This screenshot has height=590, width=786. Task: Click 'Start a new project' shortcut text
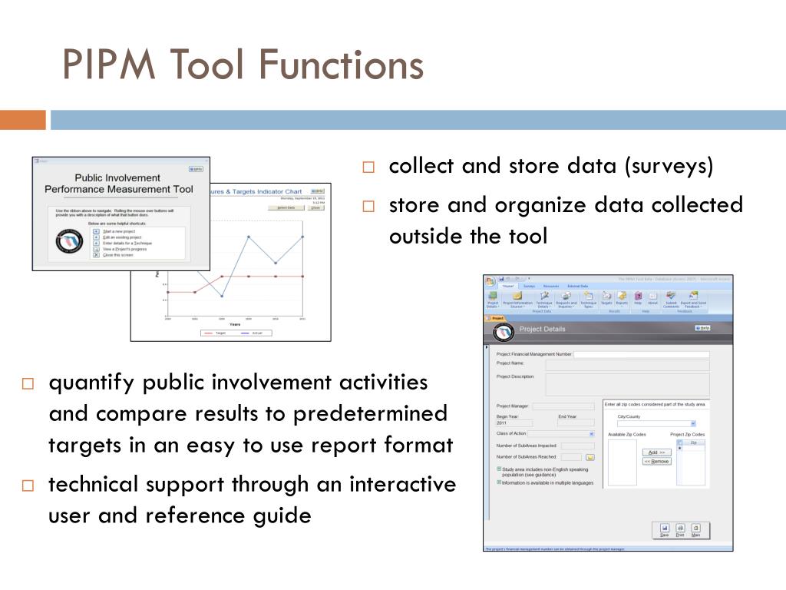pyautogui.click(x=119, y=231)
